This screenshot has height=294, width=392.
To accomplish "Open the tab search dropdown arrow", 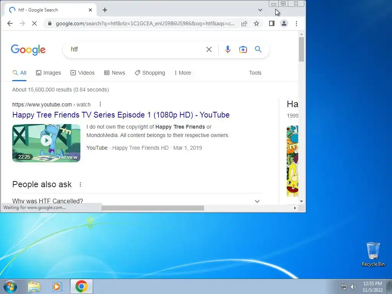I will 260,10.
